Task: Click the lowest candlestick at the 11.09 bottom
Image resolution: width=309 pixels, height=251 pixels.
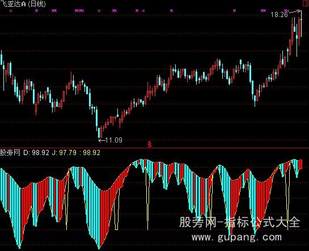Action: tap(99, 133)
